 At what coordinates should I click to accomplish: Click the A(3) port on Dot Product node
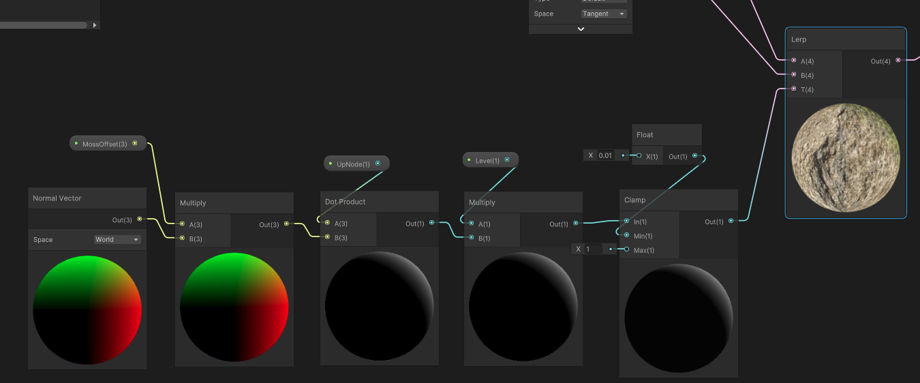(x=327, y=223)
